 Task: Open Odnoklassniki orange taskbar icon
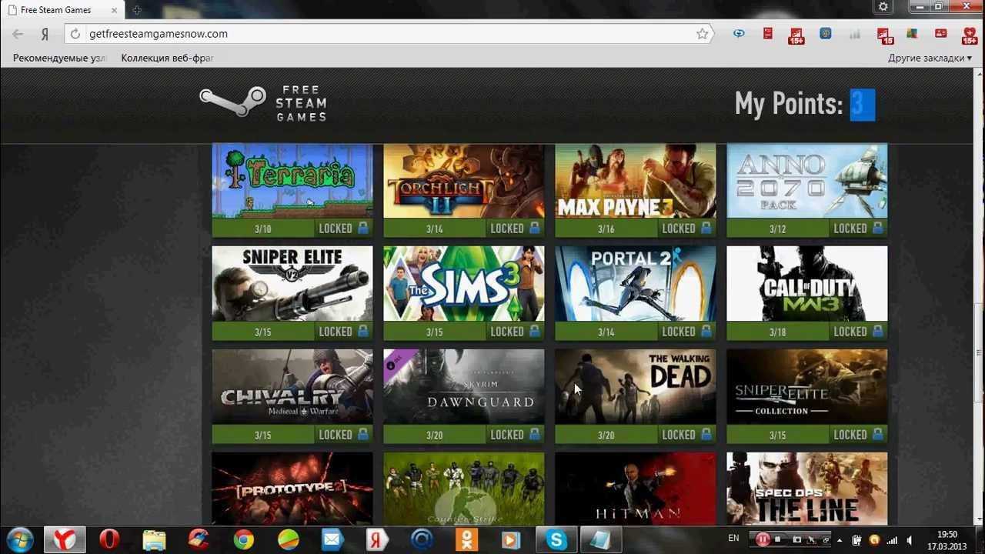466,539
